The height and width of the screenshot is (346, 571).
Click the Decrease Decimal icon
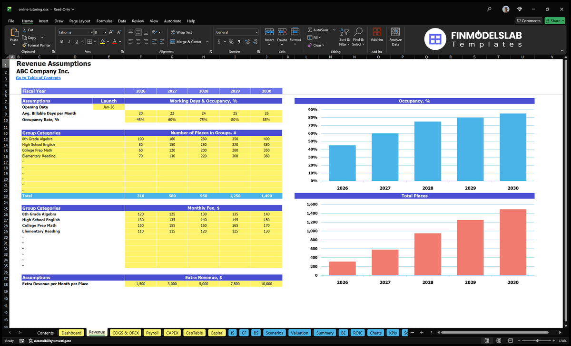click(255, 42)
